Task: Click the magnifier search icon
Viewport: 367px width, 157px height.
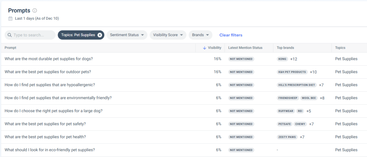Action: coord(10,35)
